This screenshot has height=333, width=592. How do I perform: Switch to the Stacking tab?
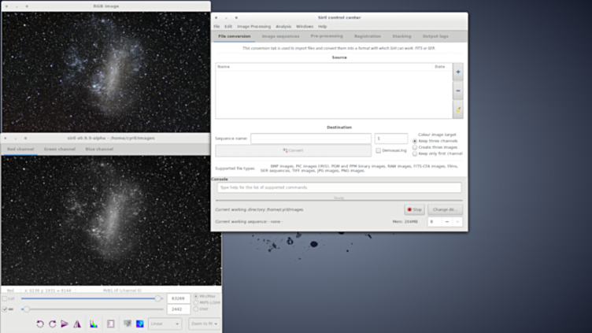[401, 36]
